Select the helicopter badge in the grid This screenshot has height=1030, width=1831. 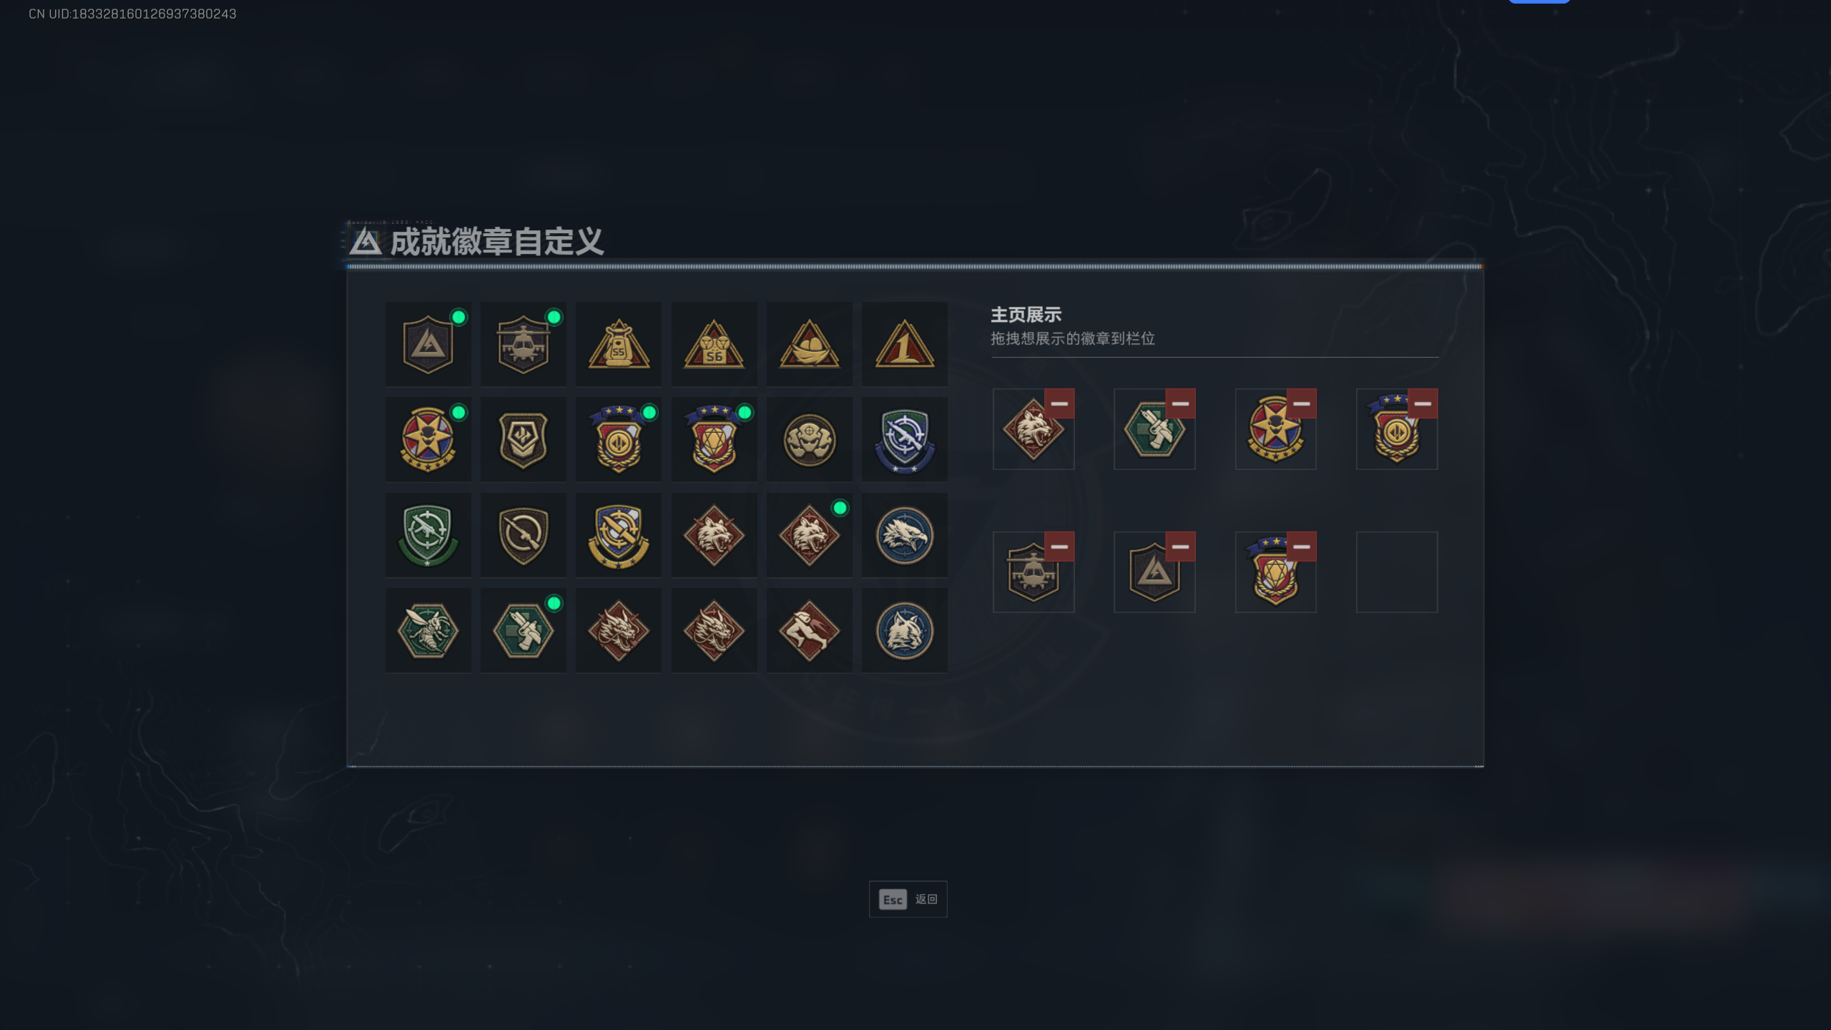523,344
